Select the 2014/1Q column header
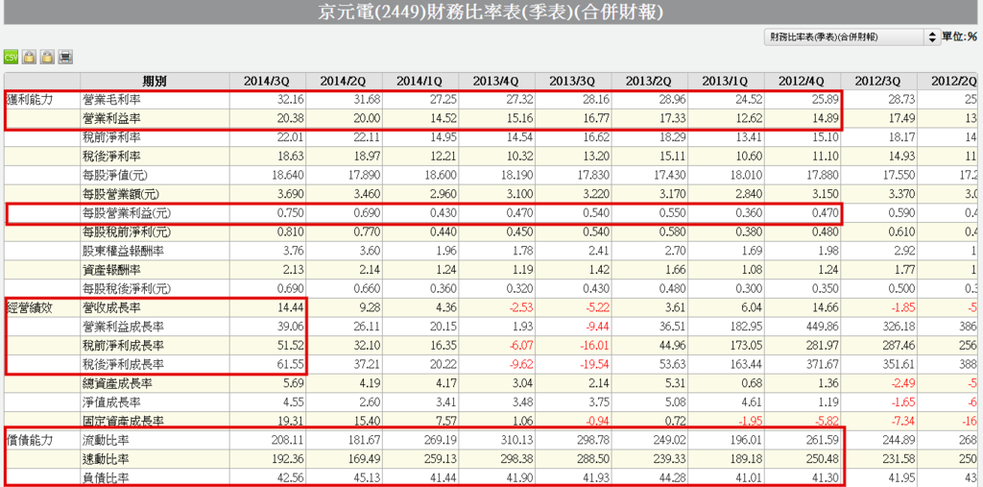 tap(420, 82)
